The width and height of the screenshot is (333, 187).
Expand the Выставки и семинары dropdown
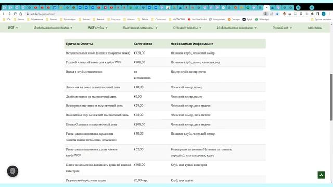pyautogui.click(x=140, y=28)
